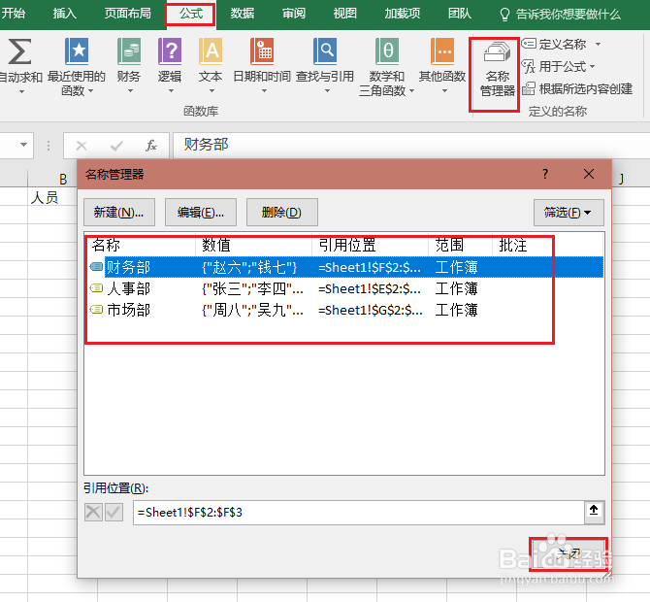Viewport: 650px width, 602px height.
Task: Open the Name Manager (名称管理器) icon
Action: click(x=497, y=54)
